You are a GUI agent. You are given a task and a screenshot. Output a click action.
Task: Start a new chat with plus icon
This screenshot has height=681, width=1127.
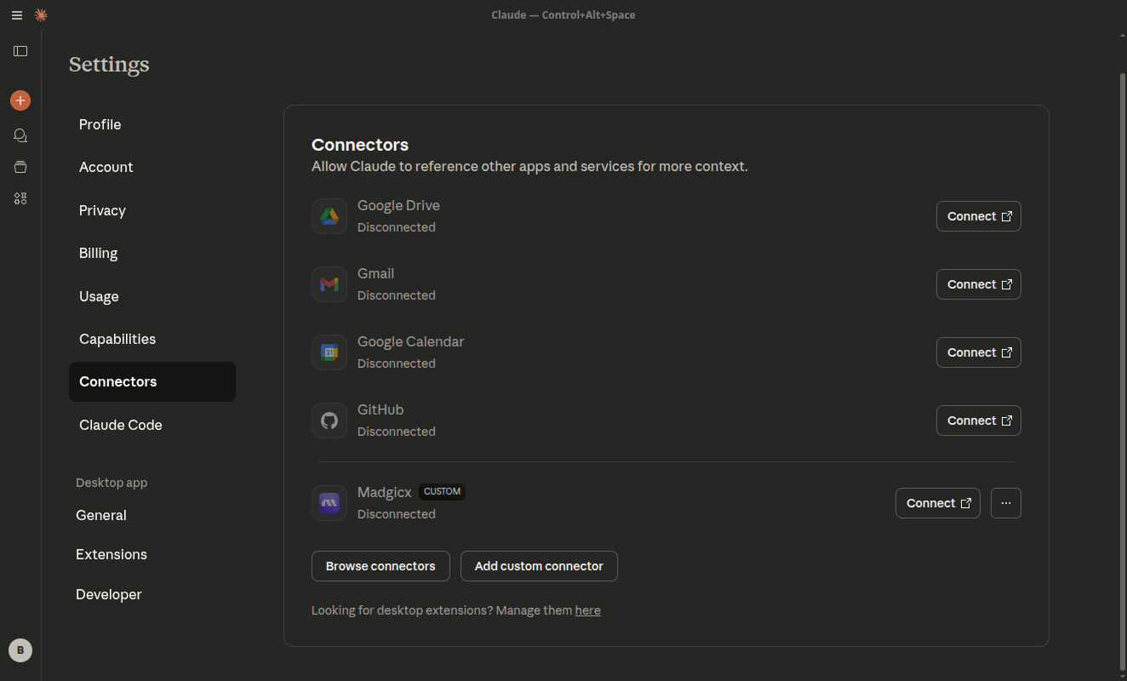click(20, 100)
